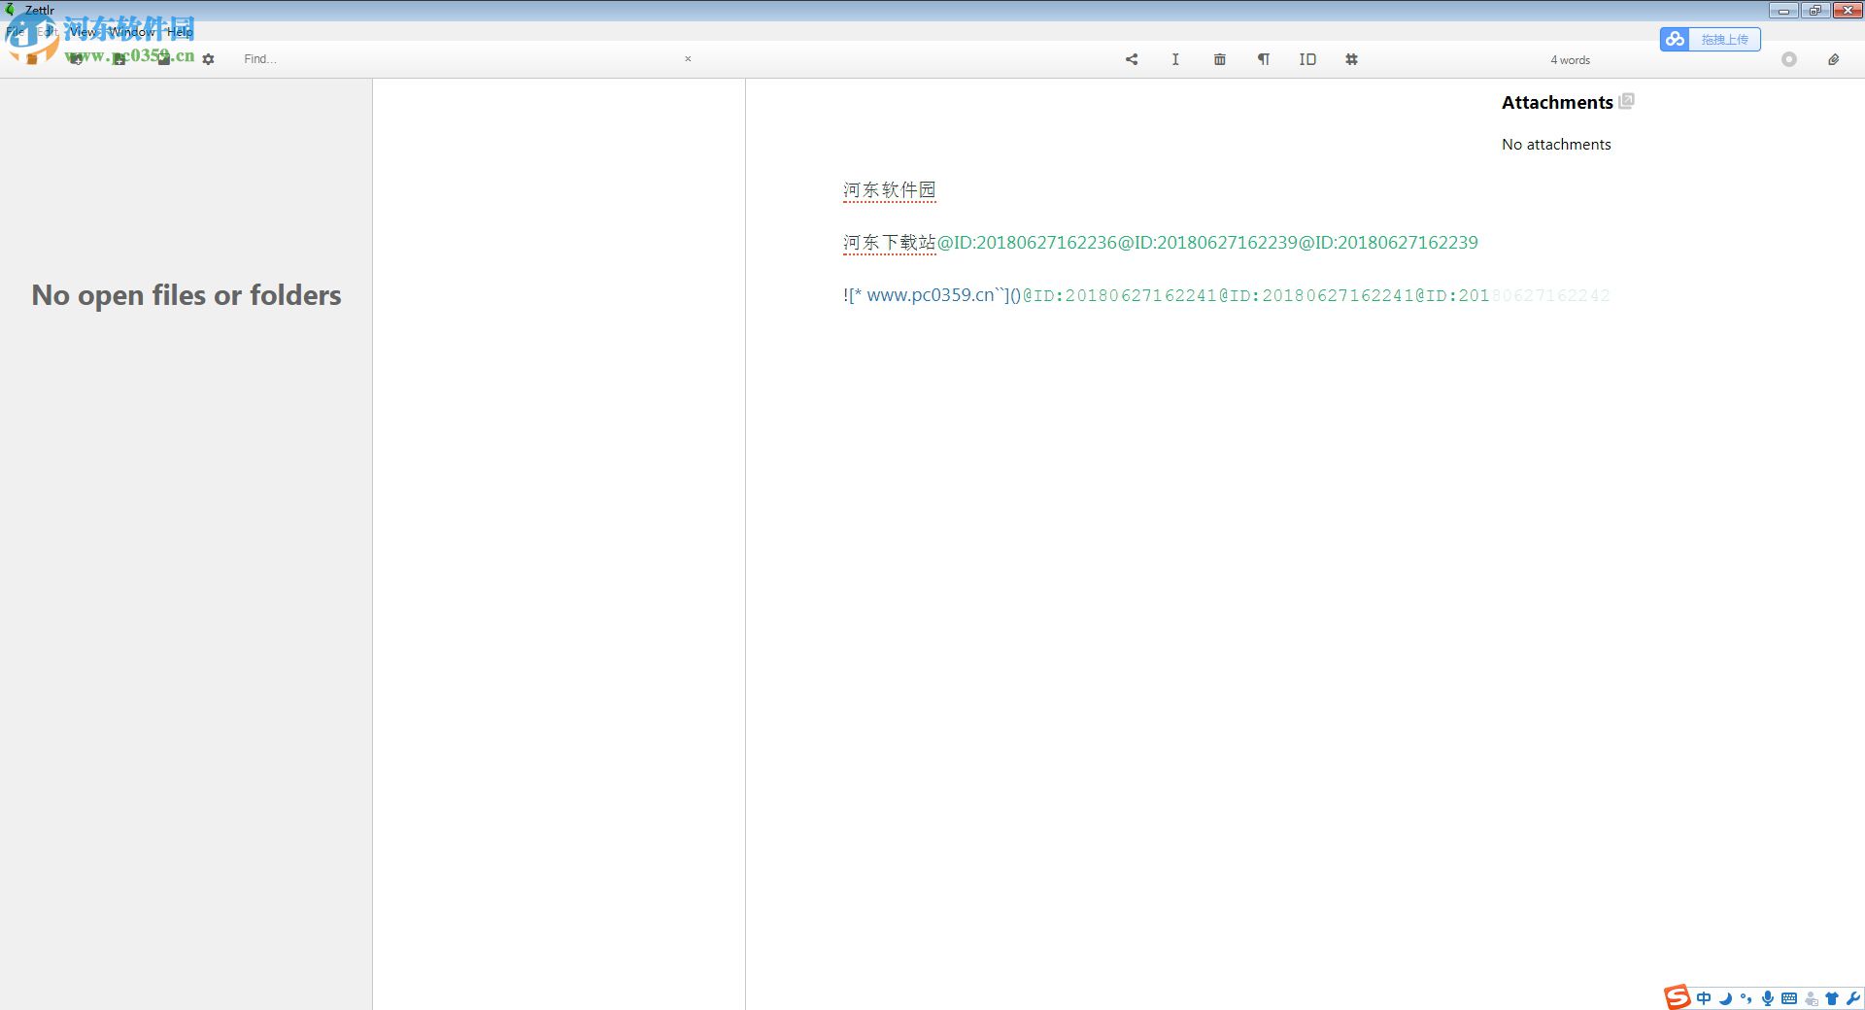
Task: Toggle Chinese input mode 中 icon
Action: click(x=1704, y=998)
